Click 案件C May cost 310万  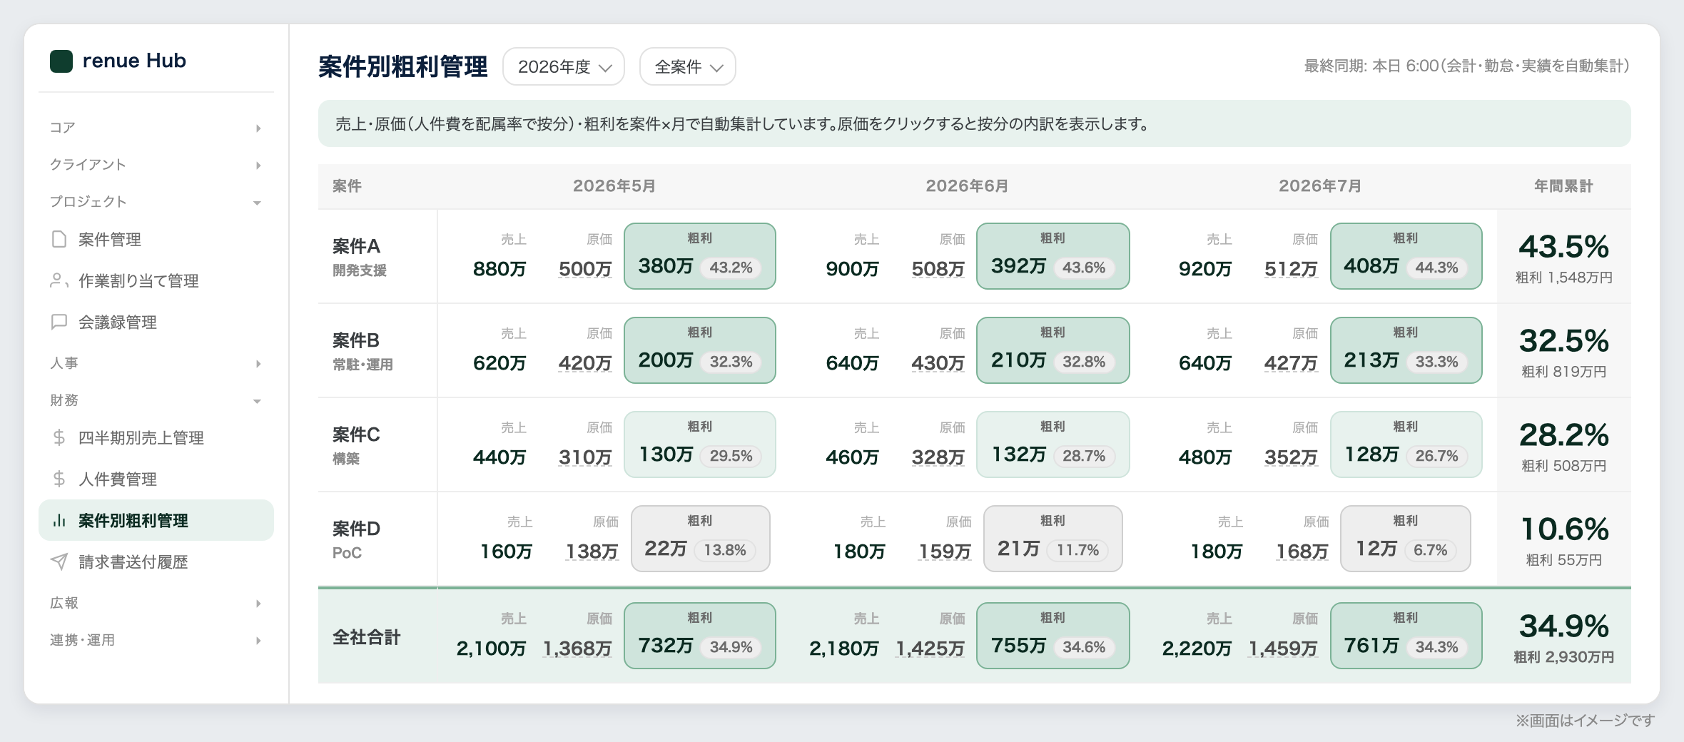(x=585, y=457)
